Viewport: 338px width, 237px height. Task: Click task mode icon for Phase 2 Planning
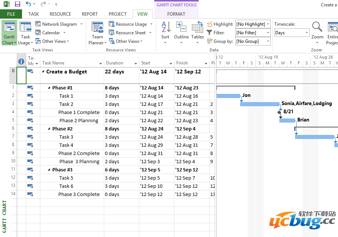(30, 120)
